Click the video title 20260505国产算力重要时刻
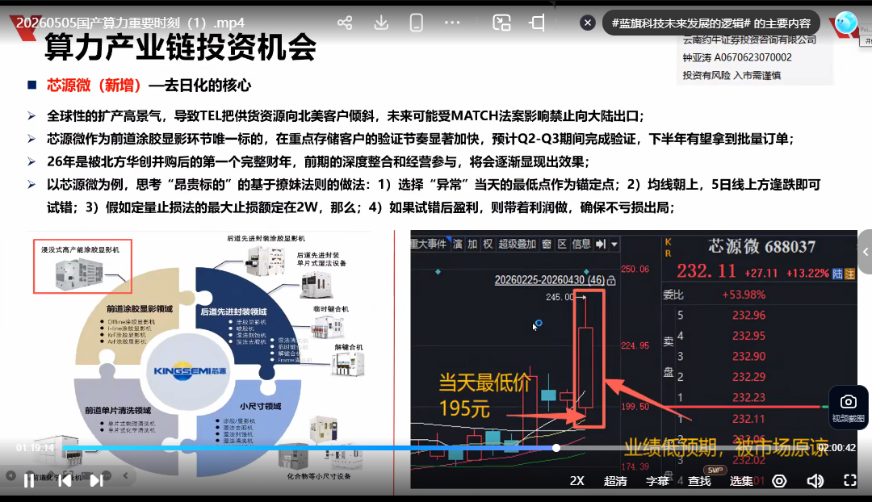The height and width of the screenshot is (502, 872). pos(130,23)
